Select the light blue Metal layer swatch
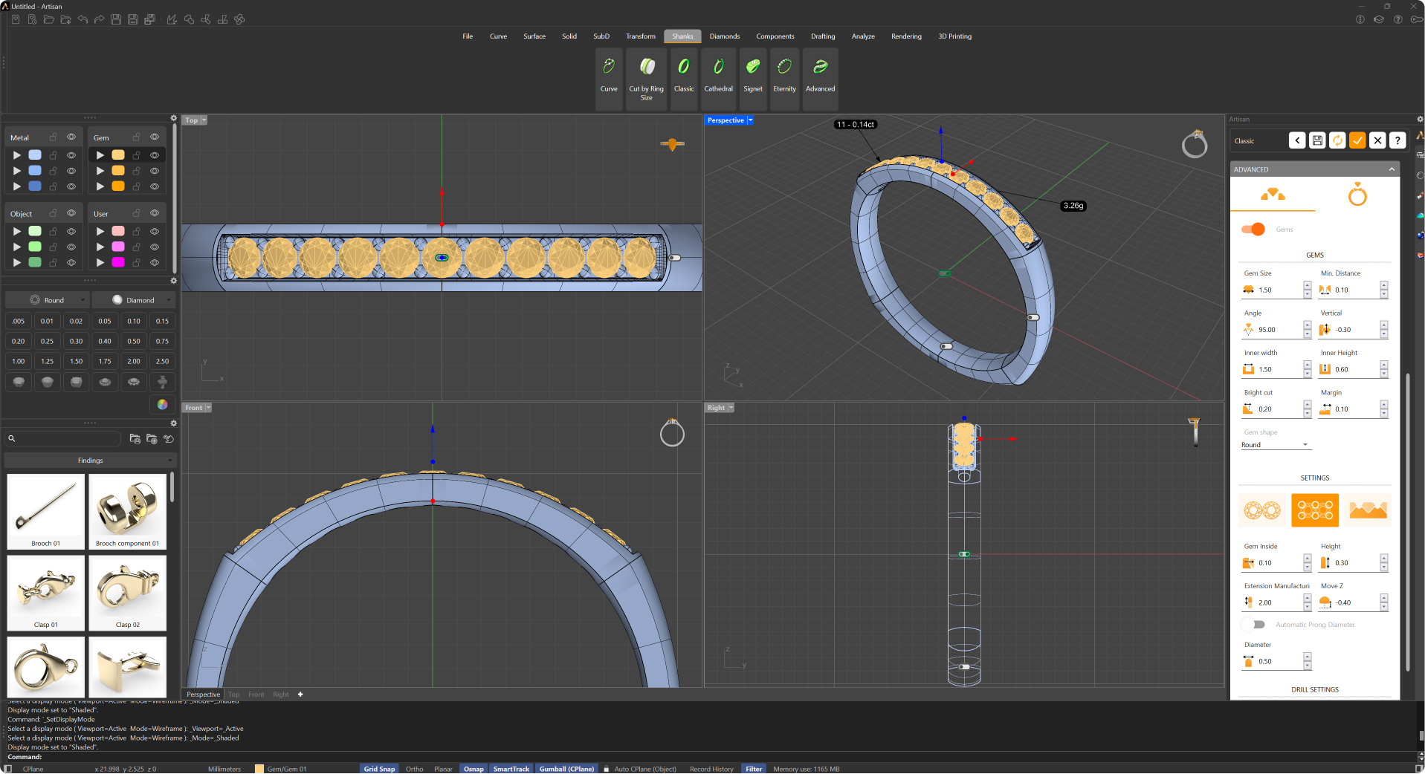The image size is (1425, 774). 35,155
